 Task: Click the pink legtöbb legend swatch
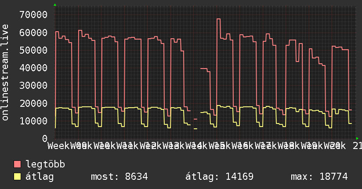[17, 164]
